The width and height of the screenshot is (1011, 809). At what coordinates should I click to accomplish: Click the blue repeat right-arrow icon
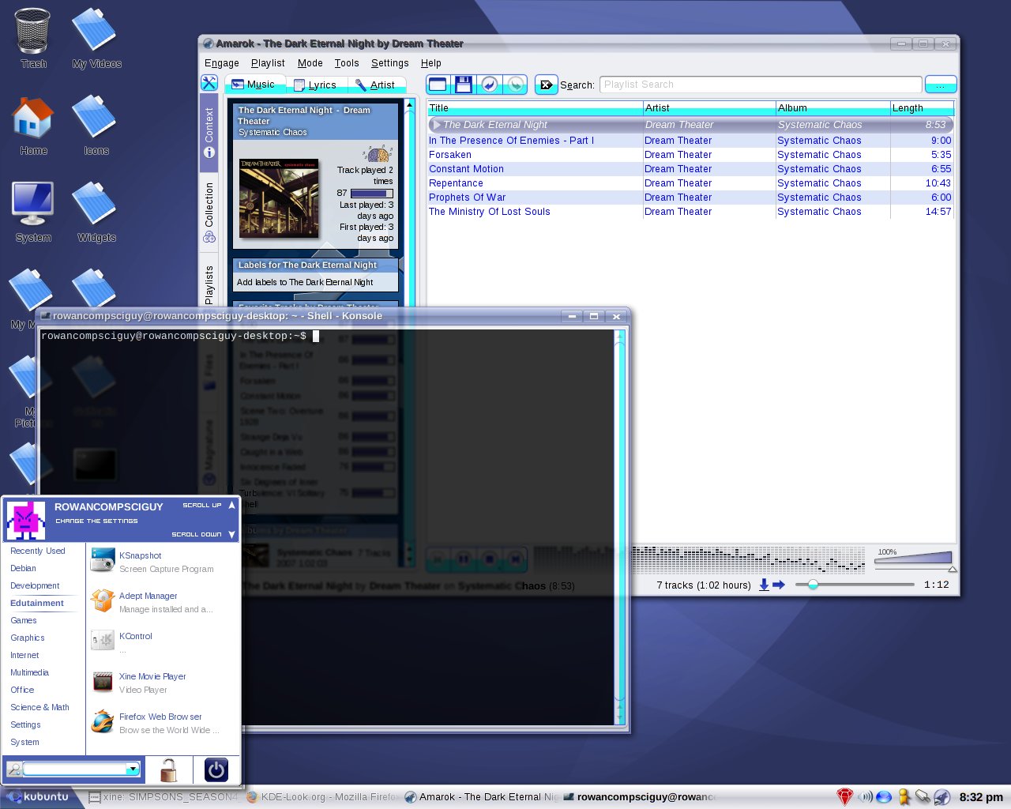(779, 585)
